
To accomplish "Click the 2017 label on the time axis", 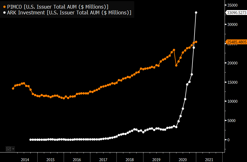I will pos(103,159).
